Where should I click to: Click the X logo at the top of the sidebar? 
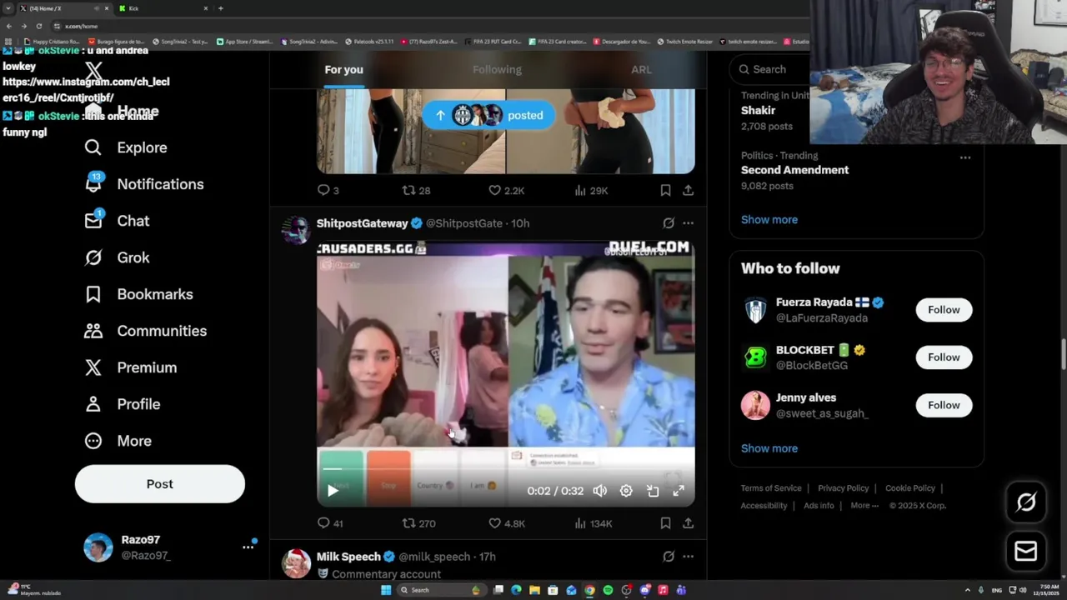[93, 72]
